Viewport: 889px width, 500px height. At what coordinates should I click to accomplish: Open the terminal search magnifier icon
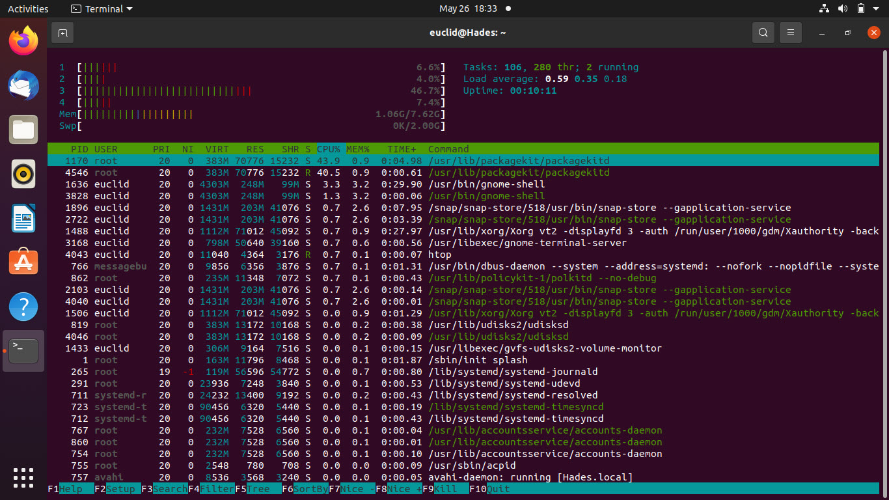pos(763,33)
